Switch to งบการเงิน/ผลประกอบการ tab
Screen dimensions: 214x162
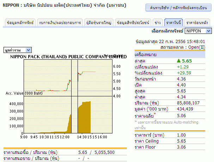[60, 22]
